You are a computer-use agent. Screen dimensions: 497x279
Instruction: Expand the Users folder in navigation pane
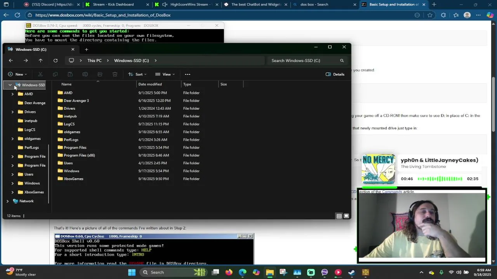(x=12, y=174)
